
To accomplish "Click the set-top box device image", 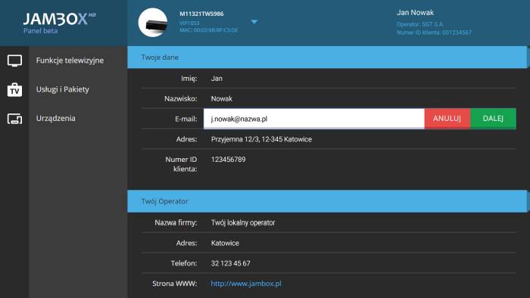I will pos(153,22).
